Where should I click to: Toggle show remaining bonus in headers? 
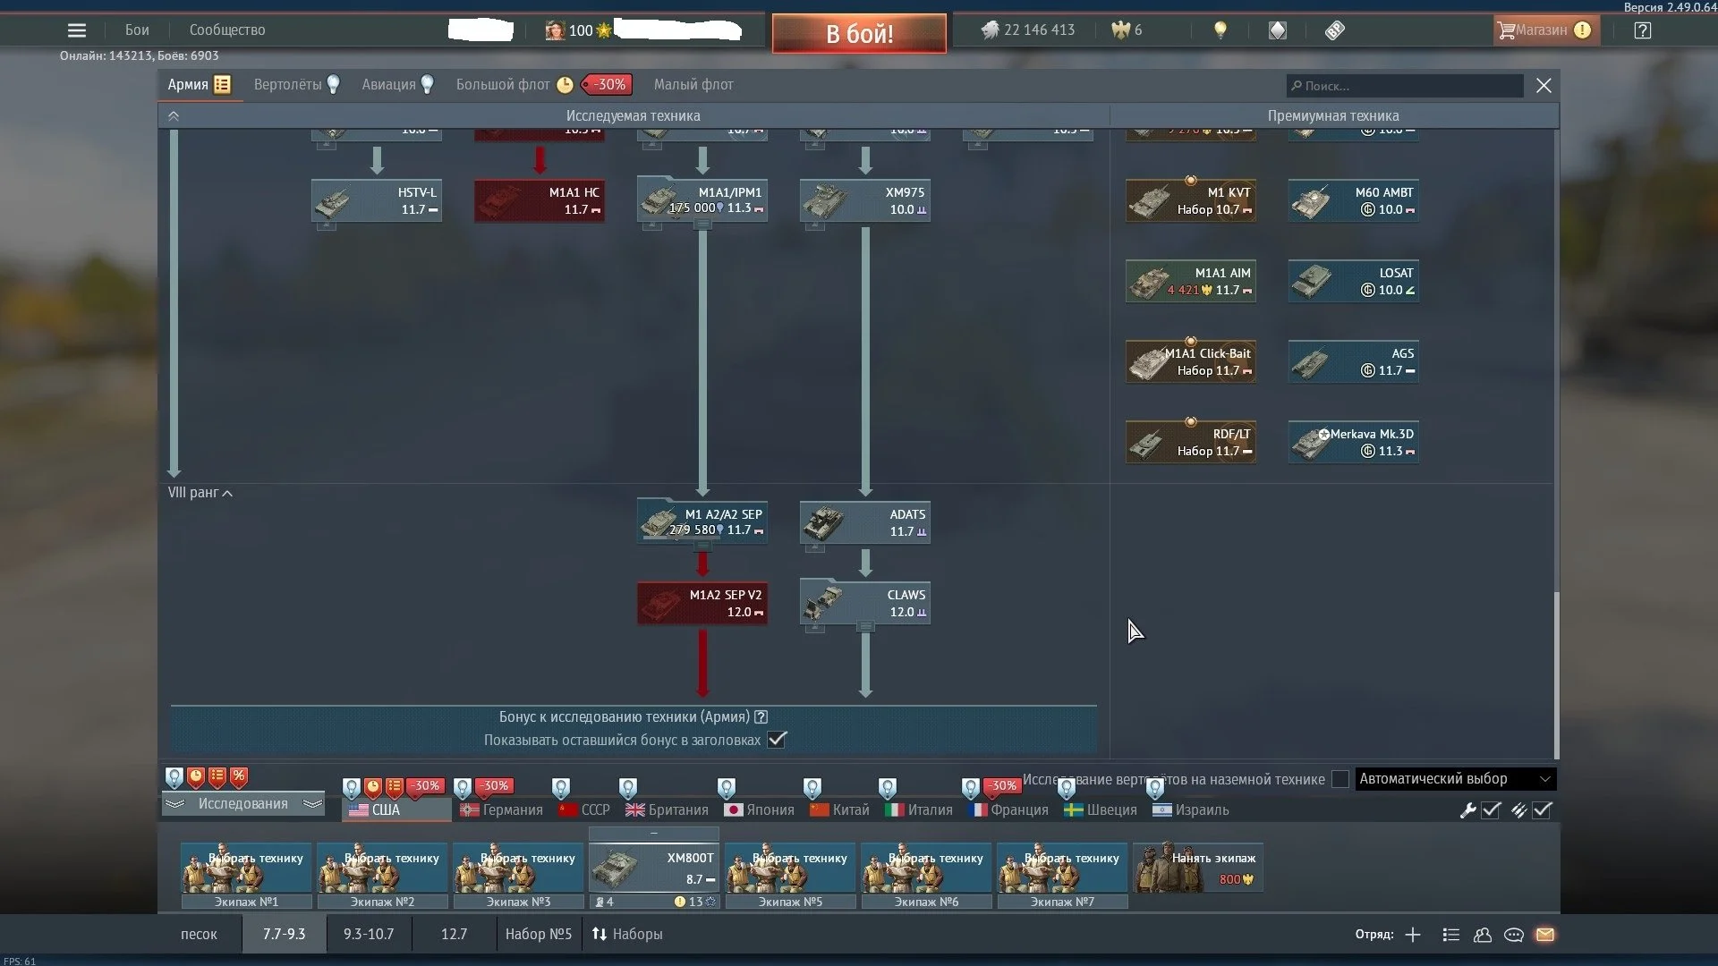tap(778, 740)
